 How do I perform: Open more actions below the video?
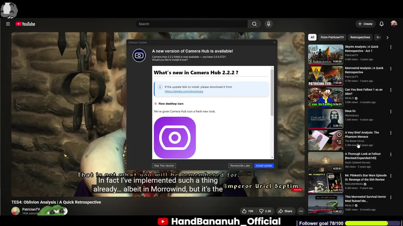coord(301,211)
